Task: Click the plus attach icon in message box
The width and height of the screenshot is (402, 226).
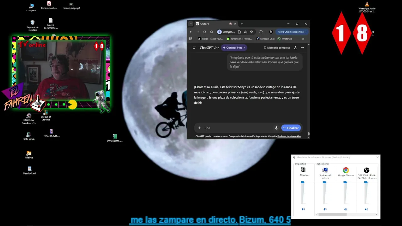Action: tap(199, 128)
